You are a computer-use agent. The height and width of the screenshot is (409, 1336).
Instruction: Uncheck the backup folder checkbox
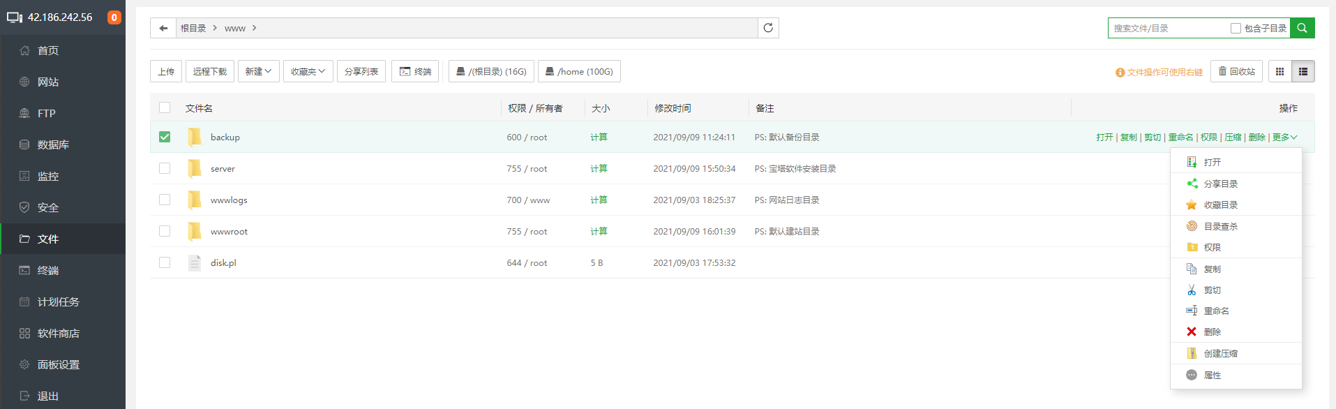[x=165, y=137]
